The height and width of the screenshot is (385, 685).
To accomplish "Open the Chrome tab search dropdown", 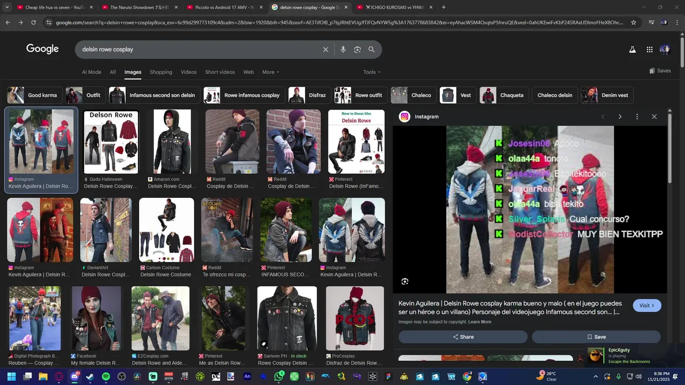I will [x=6, y=7].
